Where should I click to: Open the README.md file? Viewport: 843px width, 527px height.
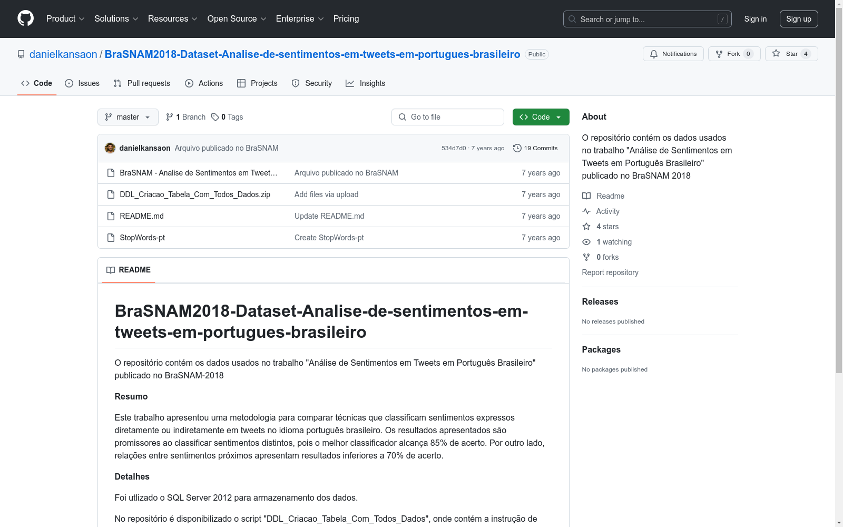point(142,216)
